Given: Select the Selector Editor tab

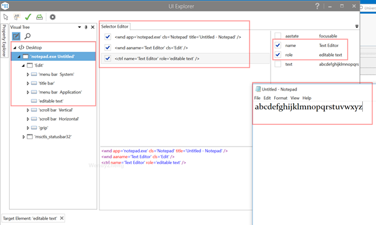Looking at the screenshot, I should point(114,27).
